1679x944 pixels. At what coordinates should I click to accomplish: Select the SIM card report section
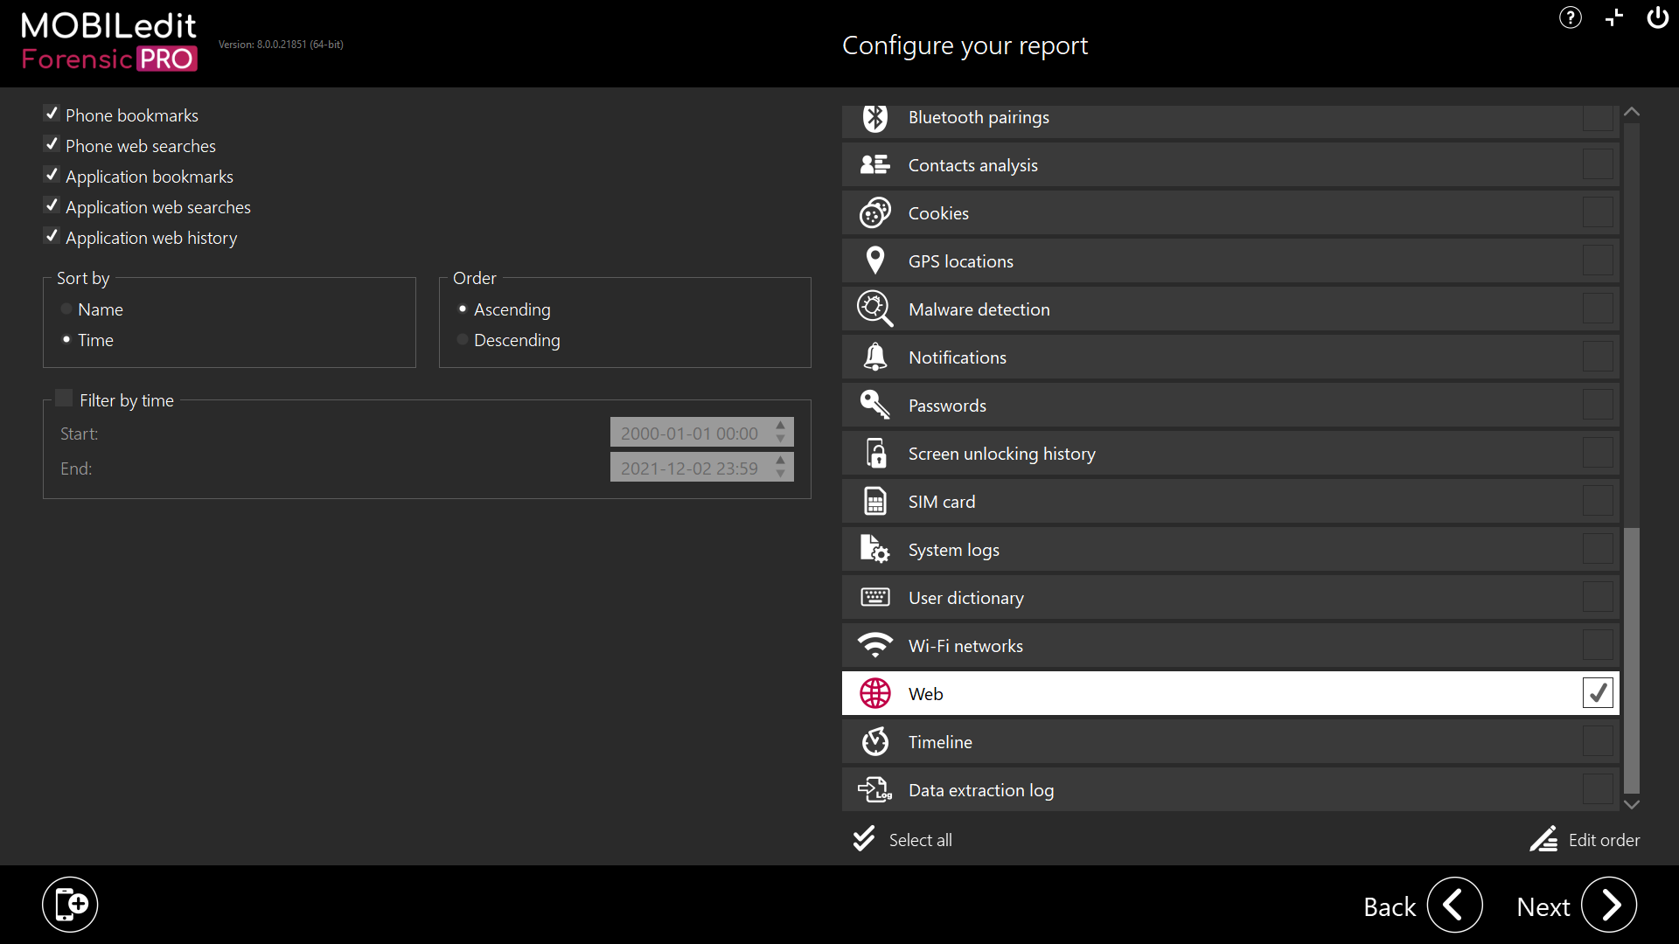pos(1598,502)
